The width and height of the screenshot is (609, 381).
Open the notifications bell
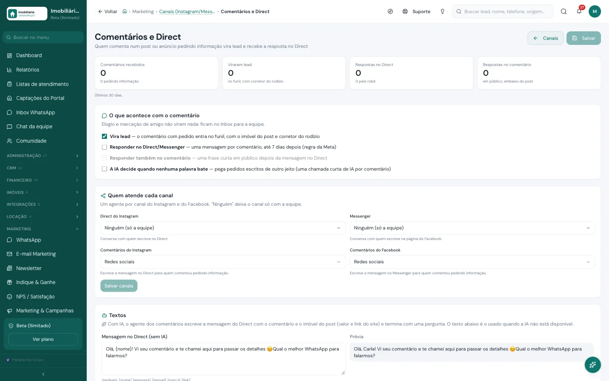pos(579,11)
